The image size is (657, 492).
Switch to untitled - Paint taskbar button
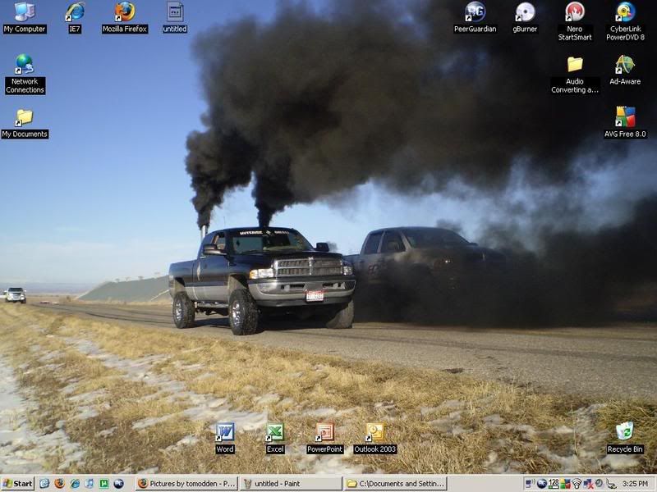click(x=292, y=484)
